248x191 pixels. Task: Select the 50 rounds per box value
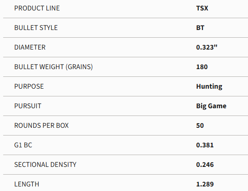click(200, 126)
